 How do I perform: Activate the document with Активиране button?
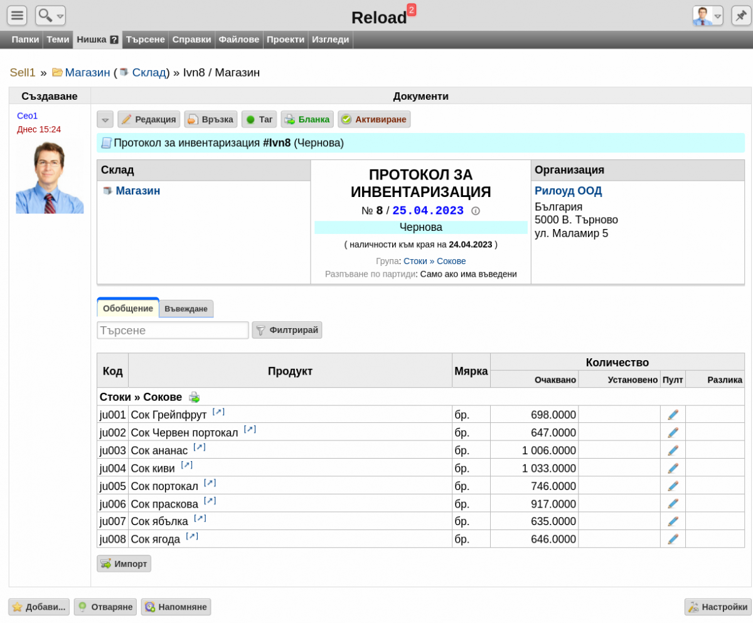[374, 119]
